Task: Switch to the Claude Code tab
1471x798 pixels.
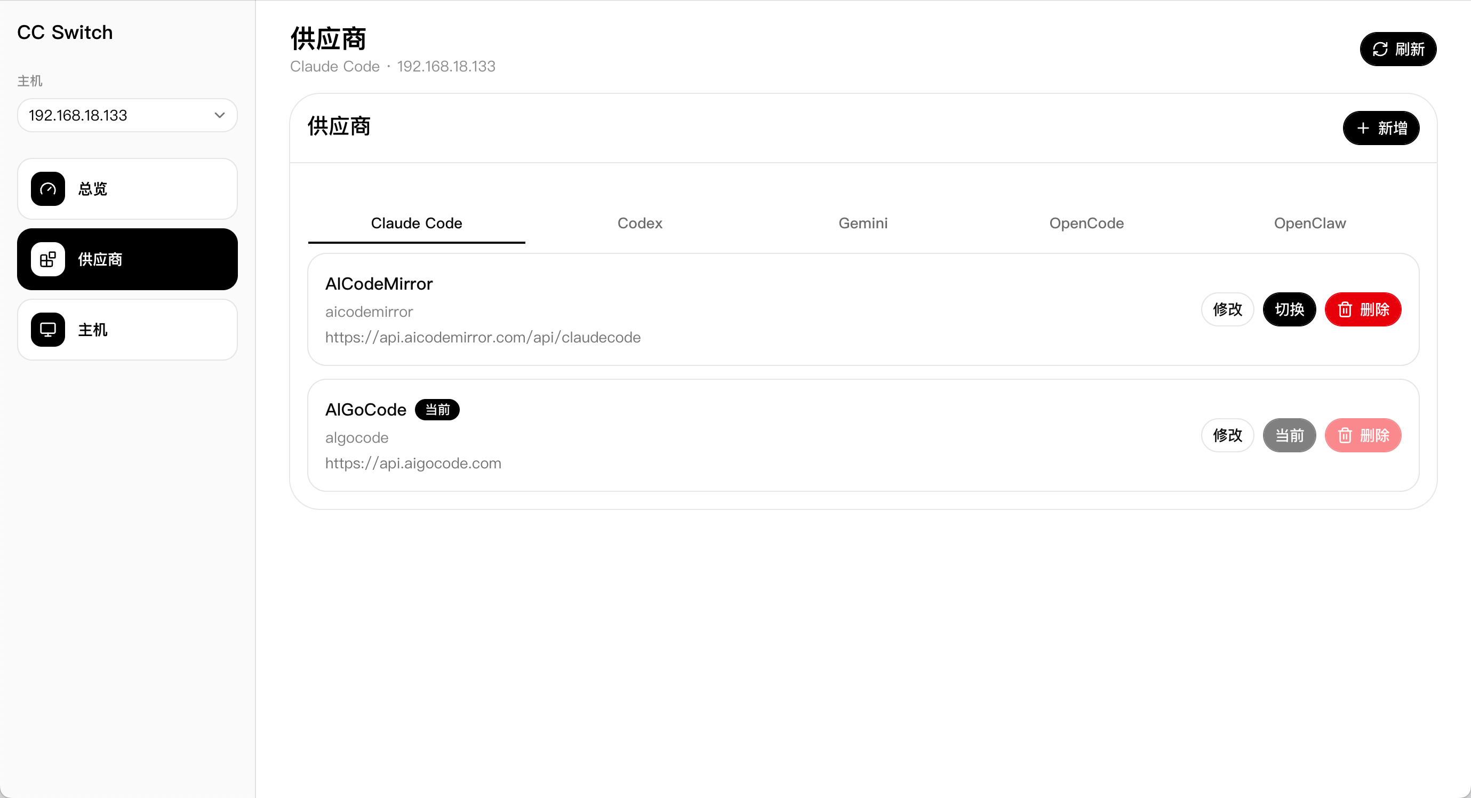Action: 417,224
